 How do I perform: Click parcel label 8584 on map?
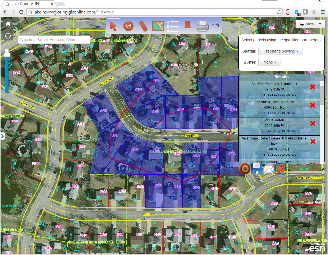coord(232,154)
